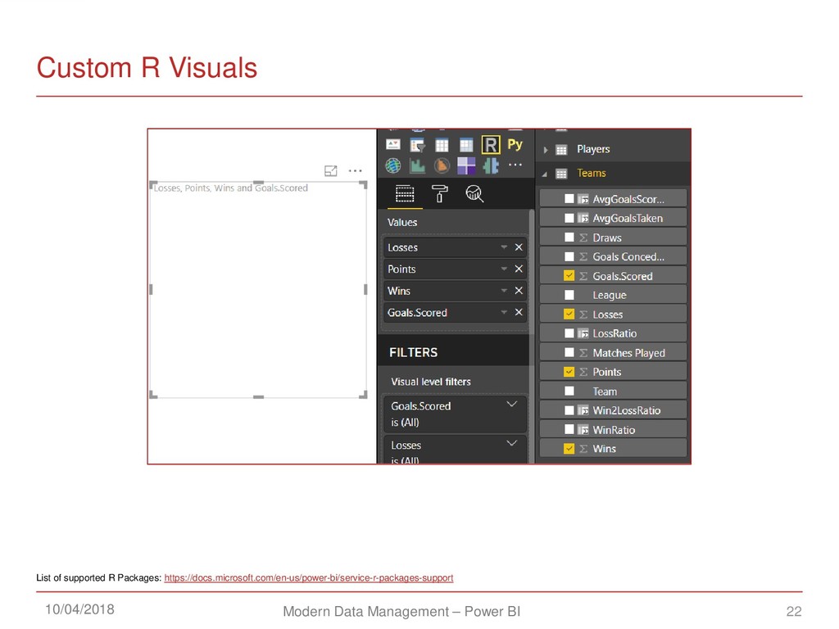Screen dimensions: 839x629
Task: Remove Wins field from Values
Action: tap(519, 291)
